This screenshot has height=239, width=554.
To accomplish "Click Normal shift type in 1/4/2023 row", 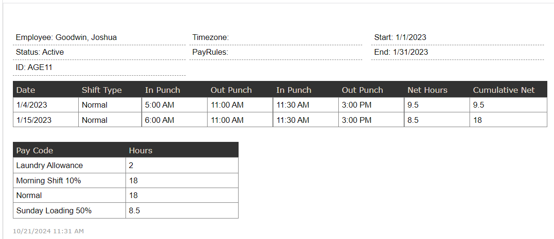I will (110, 105).
